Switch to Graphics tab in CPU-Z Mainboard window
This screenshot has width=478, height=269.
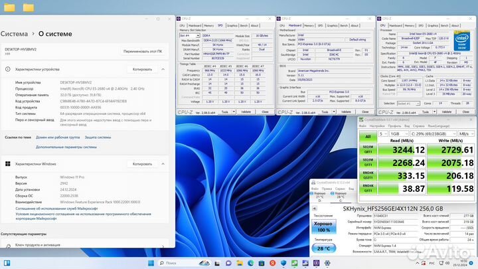tap(332, 26)
